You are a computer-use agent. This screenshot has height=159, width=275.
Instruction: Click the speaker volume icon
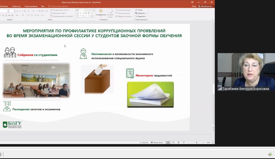(x=270, y=154)
